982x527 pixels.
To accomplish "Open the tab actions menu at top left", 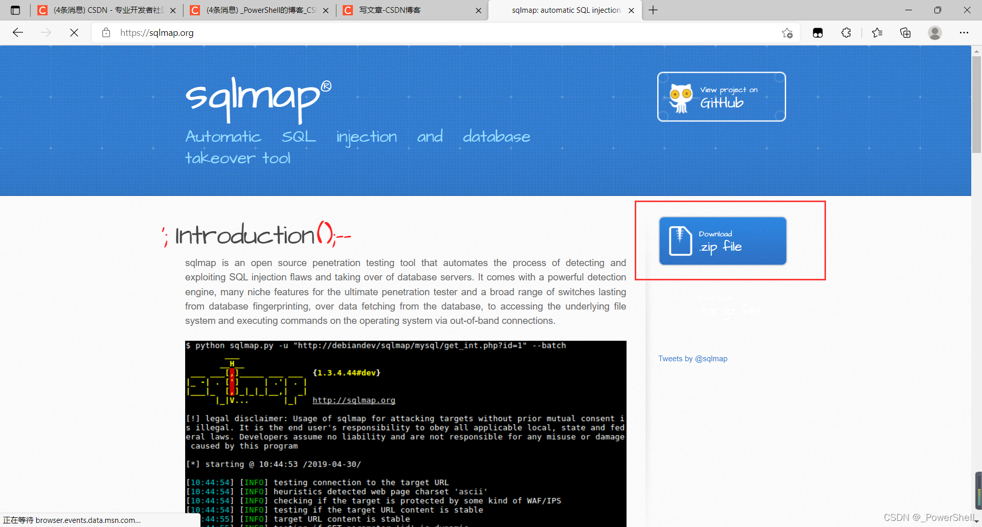I will coord(15,10).
